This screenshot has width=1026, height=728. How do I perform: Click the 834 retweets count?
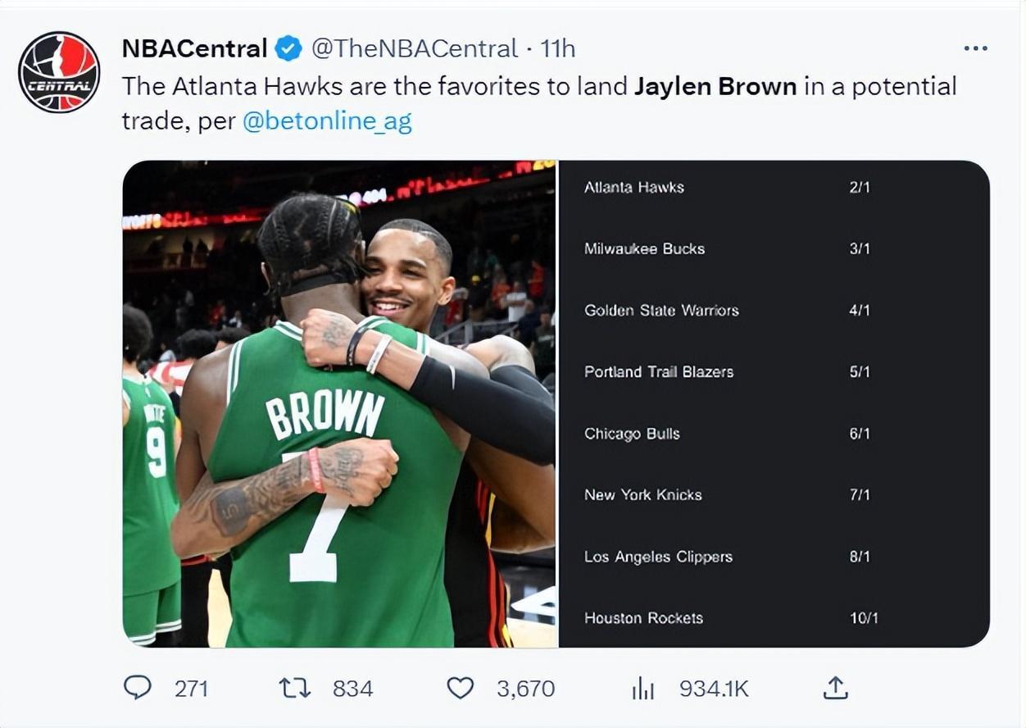352,688
